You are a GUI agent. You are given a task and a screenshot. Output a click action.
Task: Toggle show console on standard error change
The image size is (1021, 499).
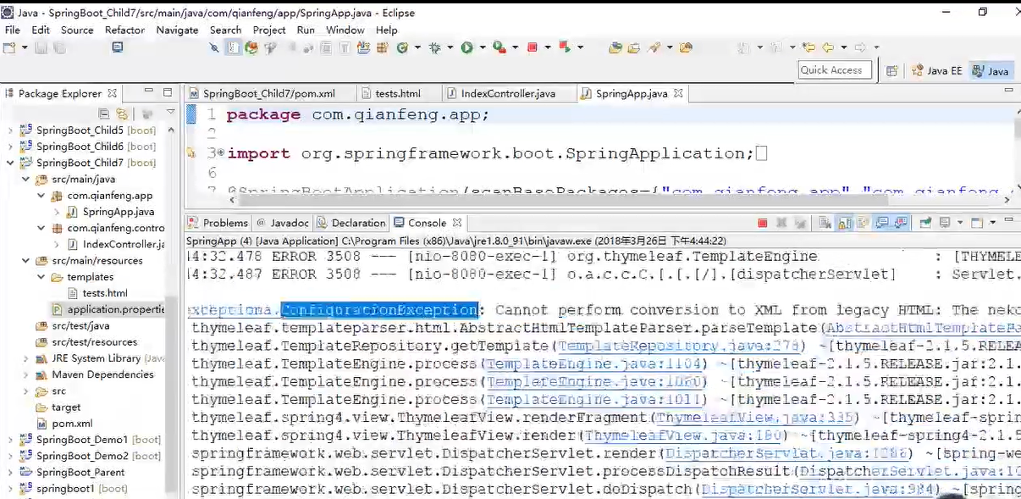point(901,223)
